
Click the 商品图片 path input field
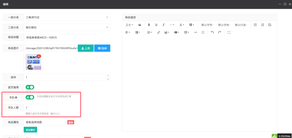(51, 48)
